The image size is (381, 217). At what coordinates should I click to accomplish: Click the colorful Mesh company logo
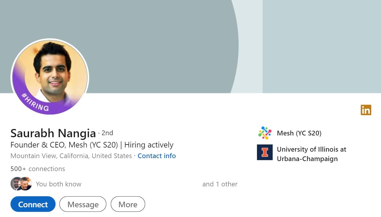265,133
